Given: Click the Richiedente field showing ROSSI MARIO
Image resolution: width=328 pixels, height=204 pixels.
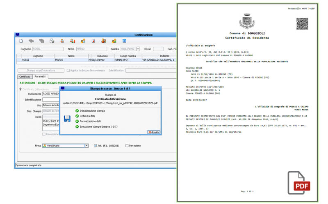Looking at the screenshot, I should coord(51,94).
